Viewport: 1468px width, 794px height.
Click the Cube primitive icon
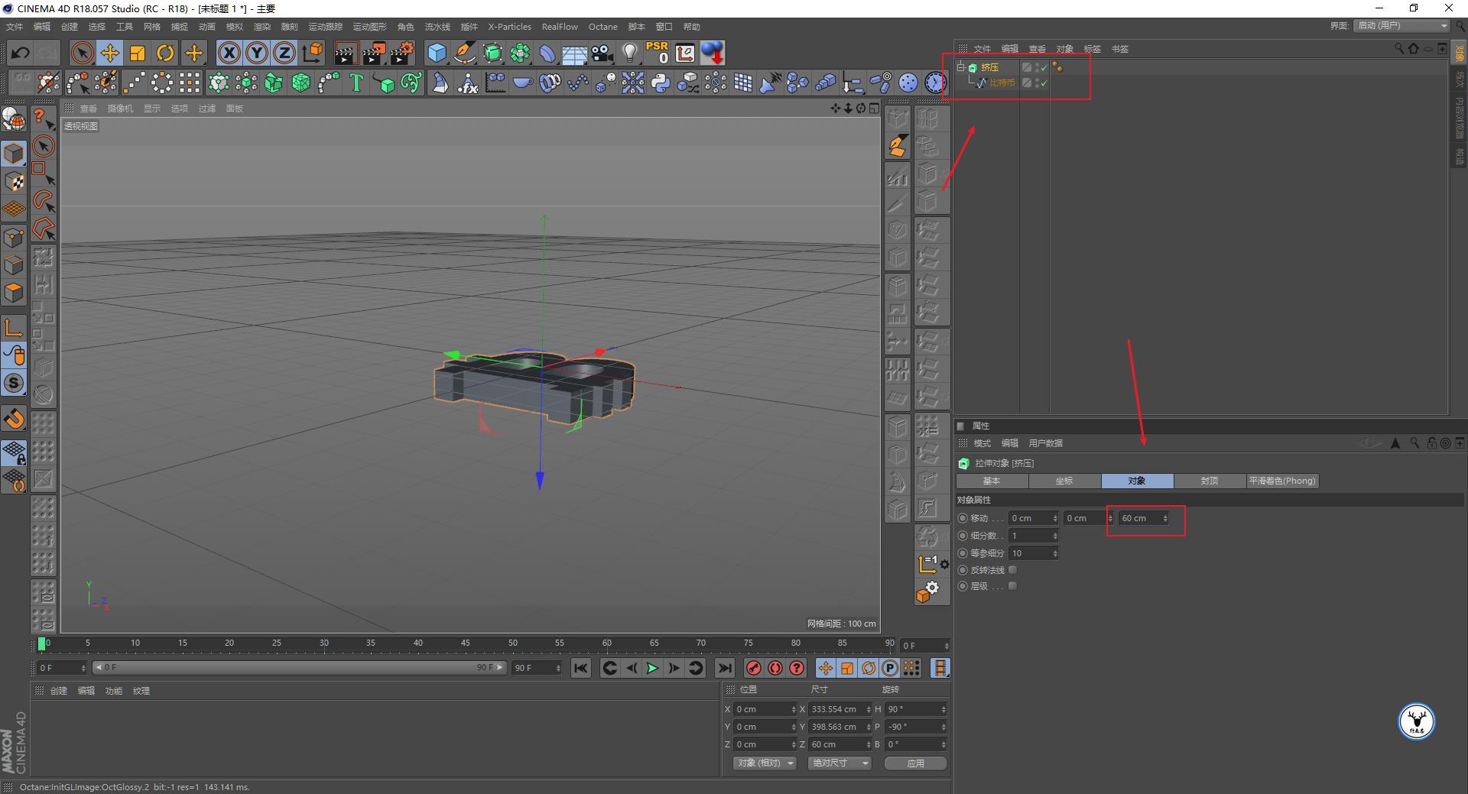tap(437, 53)
